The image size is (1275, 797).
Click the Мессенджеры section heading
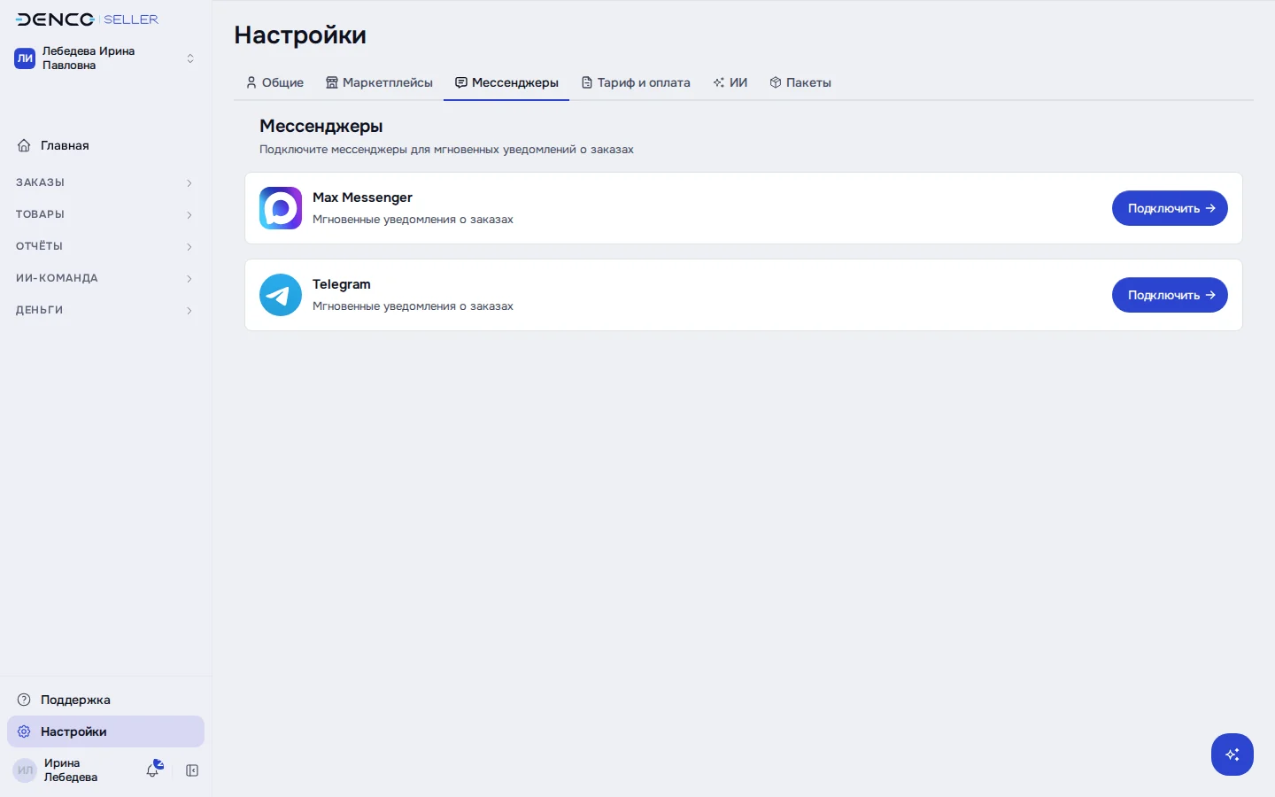[321, 127]
